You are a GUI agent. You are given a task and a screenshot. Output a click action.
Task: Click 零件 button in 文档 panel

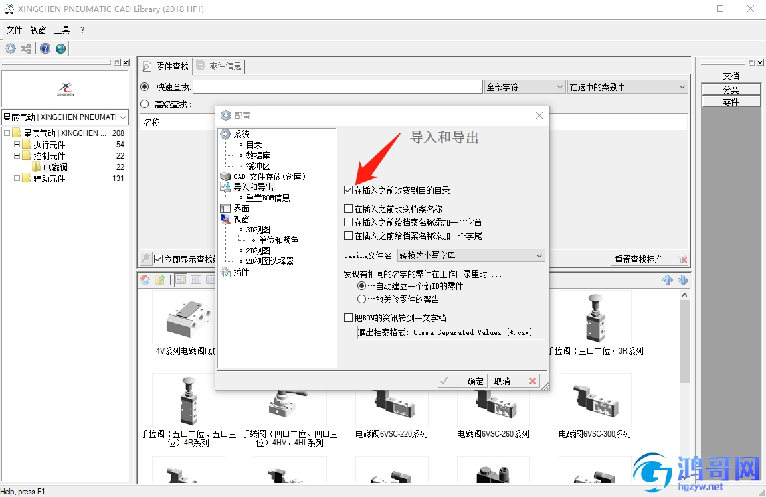(731, 101)
